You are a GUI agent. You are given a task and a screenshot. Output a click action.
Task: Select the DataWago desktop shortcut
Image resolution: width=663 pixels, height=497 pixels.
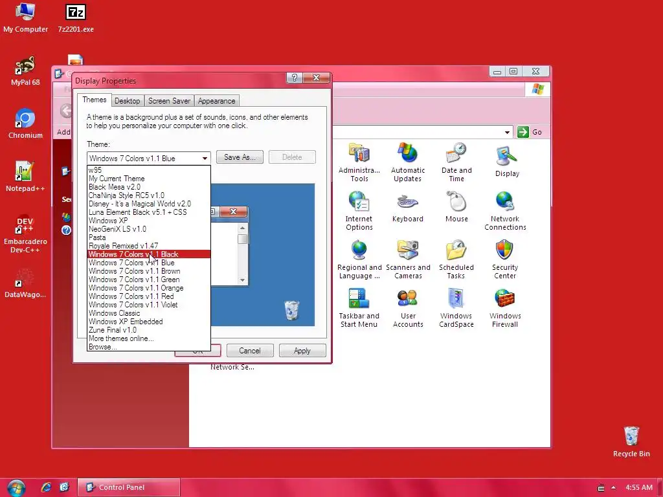pyautogui.click(x=25, y=283)
